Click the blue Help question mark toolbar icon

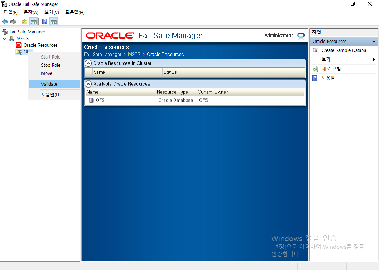45,22
